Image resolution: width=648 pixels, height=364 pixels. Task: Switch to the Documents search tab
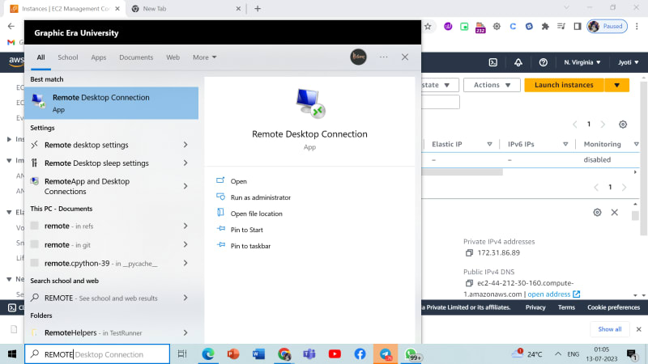click(136, 57)
